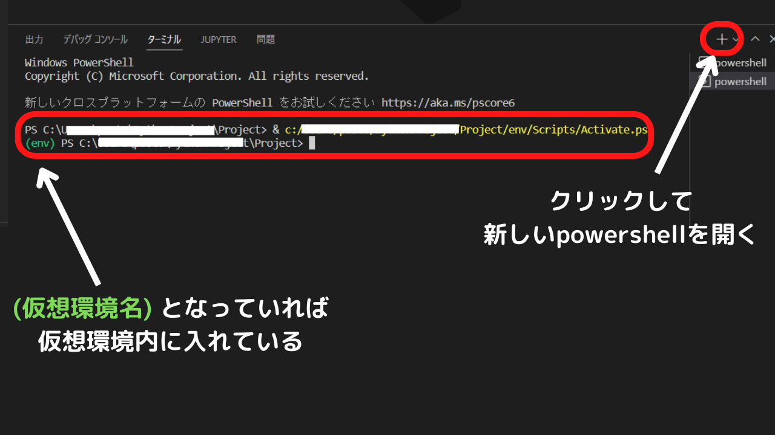This screenshot has width=775, height=435.
Task: Open a new terminal with the plus icon
Action: click(722, 39)
